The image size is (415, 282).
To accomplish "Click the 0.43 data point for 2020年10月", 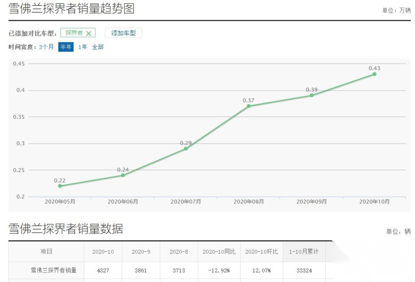I will (x=375, y=74).
